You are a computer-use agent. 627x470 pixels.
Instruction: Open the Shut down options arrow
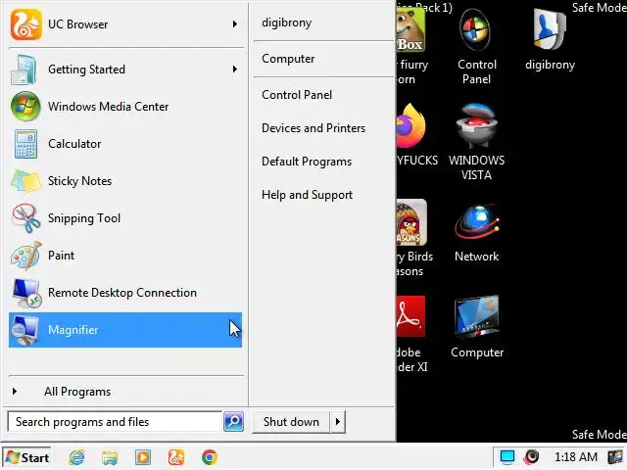338,422
